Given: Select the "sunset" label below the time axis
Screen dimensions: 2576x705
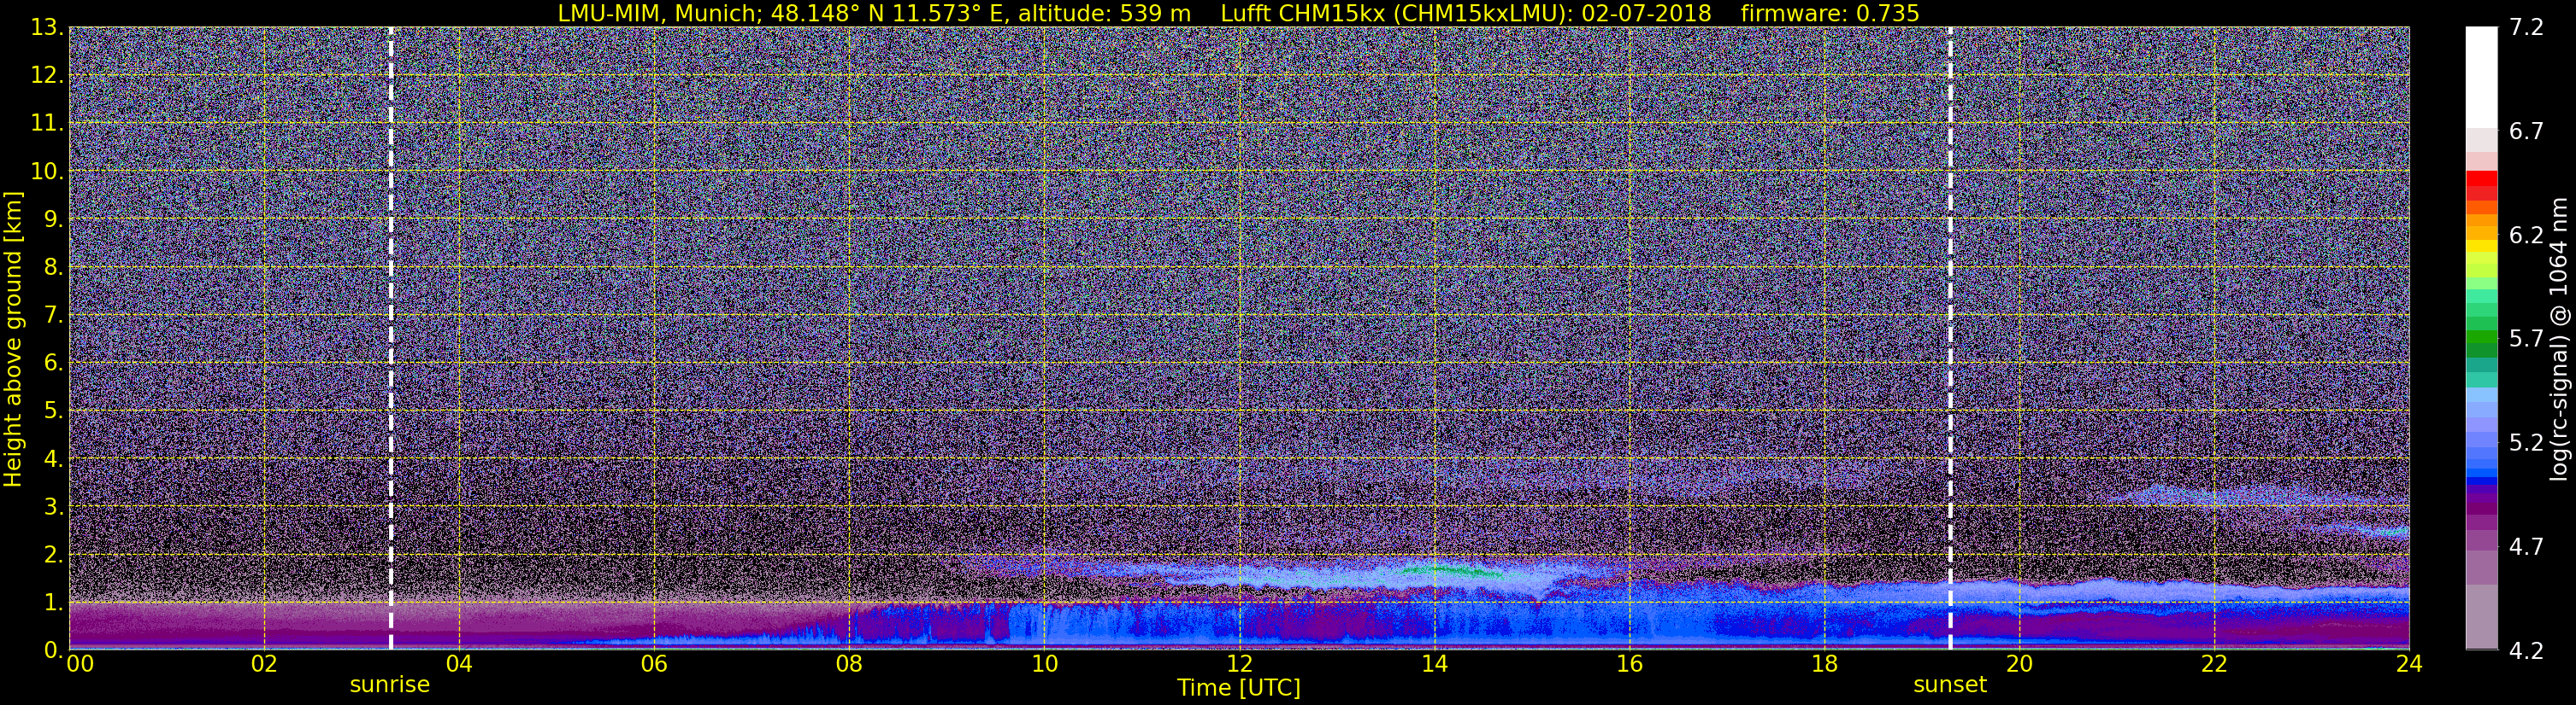Looking at the screenshot, I should click(1950, 685).
